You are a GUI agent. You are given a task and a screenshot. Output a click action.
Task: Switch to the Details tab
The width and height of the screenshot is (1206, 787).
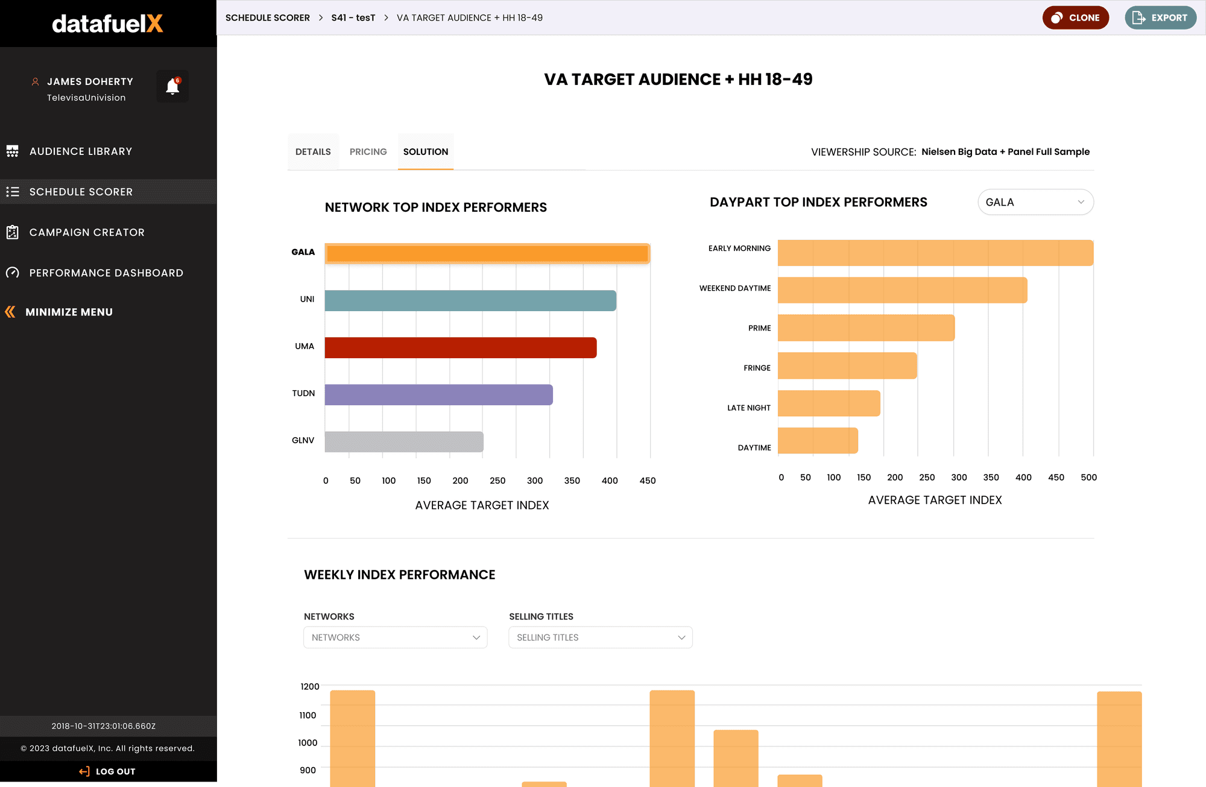coord(313,152)
